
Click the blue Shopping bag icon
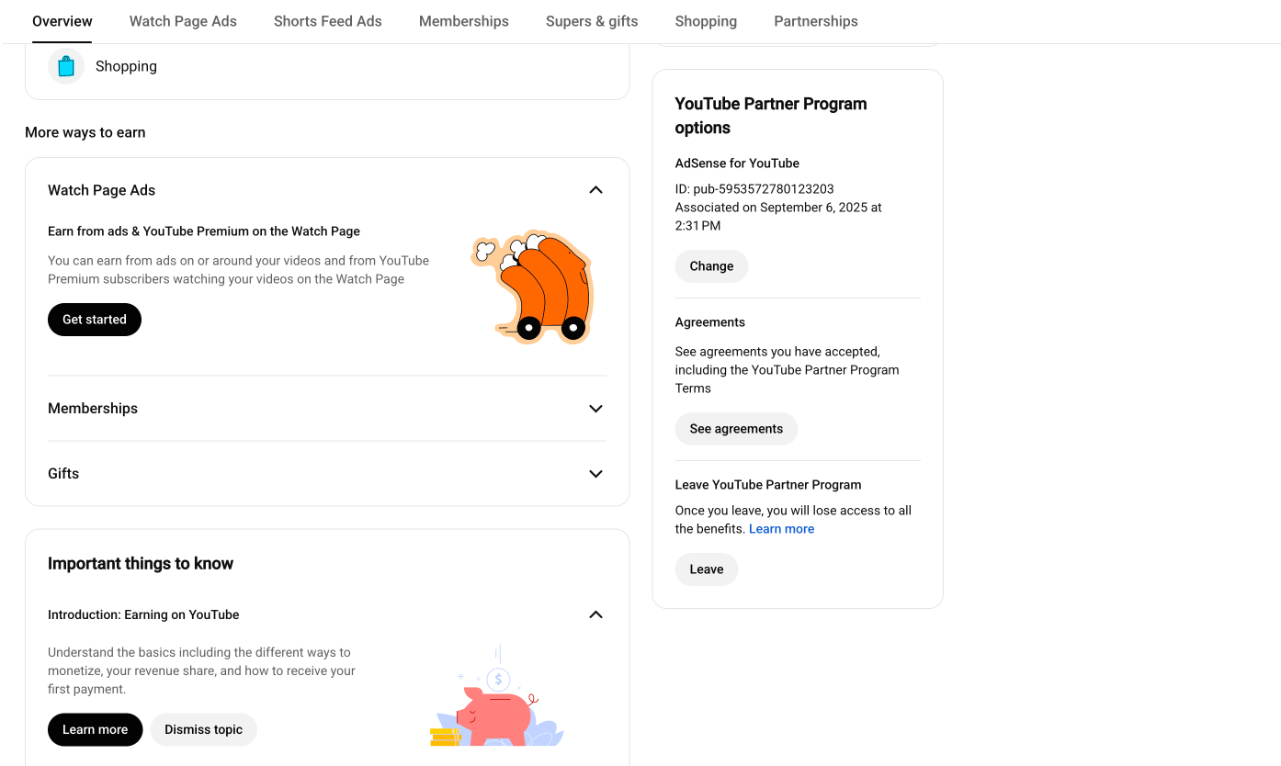click(66, 66)
